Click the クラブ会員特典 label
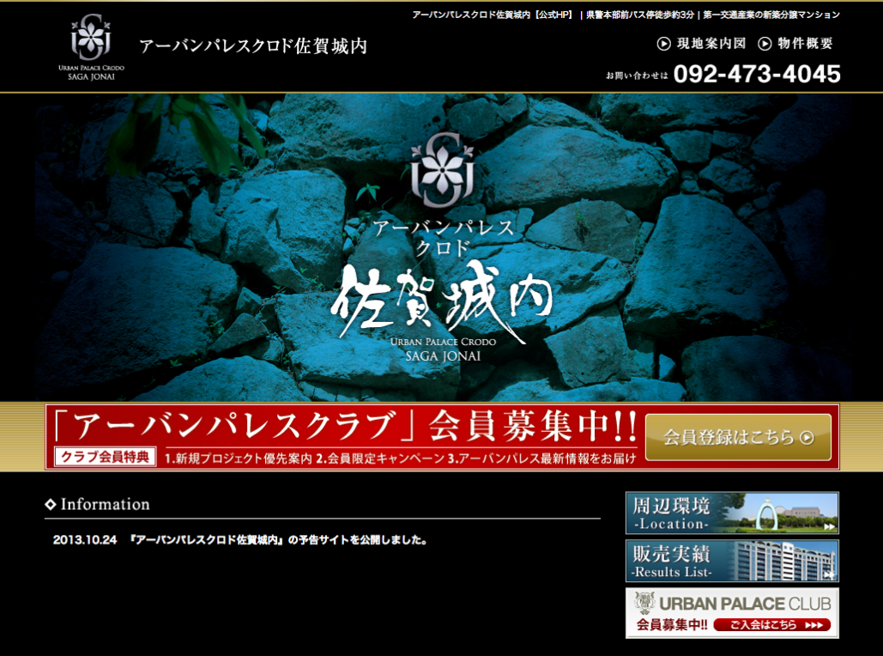Screen dimensions: 883x656 106,457
